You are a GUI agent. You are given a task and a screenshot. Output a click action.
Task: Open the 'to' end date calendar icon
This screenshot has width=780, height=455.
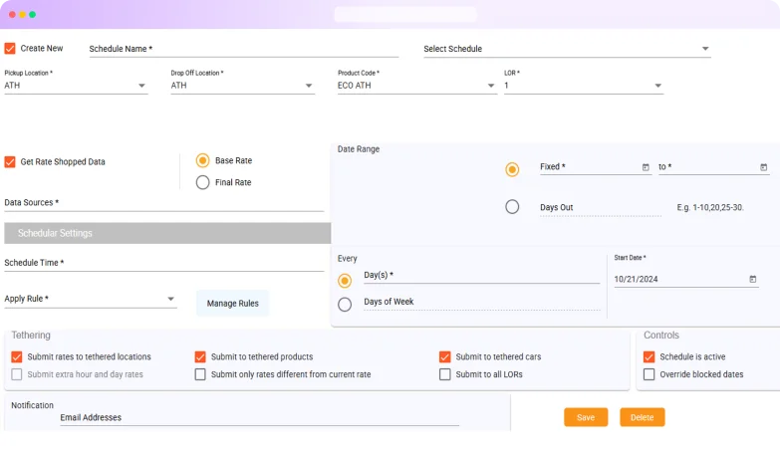tap(764, 167)
